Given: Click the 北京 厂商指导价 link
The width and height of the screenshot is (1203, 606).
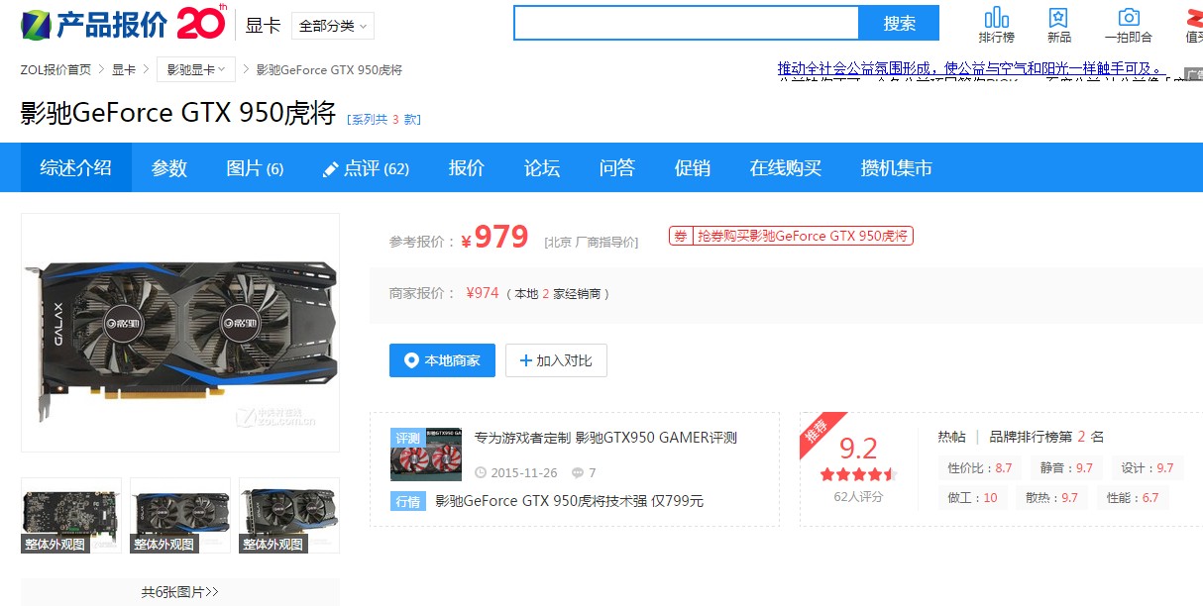Looking at the screenshot, I should pos(592,242).
